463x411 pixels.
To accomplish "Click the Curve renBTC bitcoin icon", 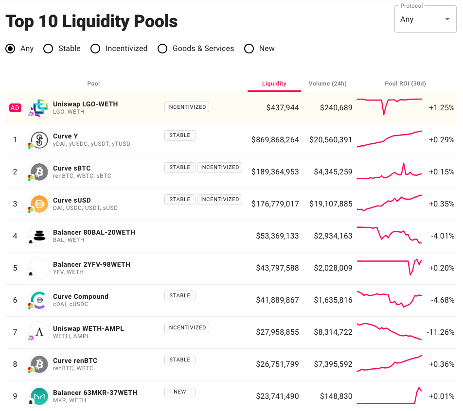I will click(x=39, y=364).
